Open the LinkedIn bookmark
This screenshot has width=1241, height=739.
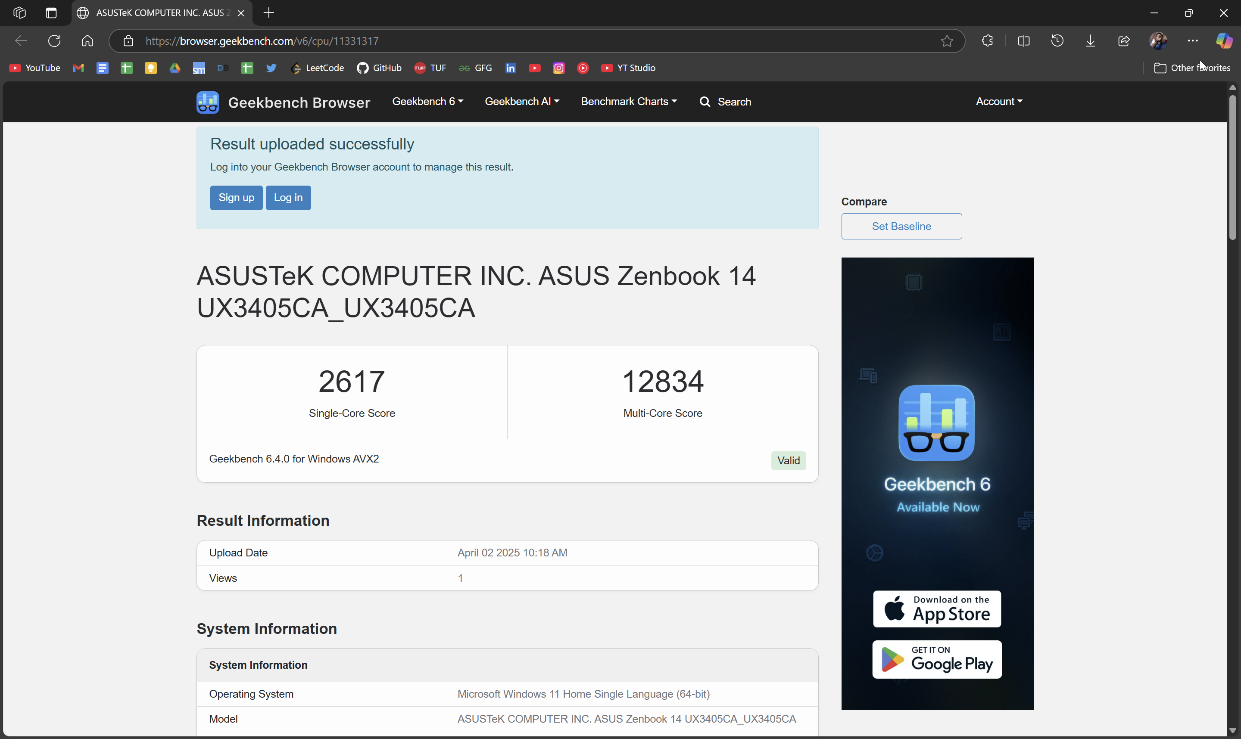pos(511,68)
